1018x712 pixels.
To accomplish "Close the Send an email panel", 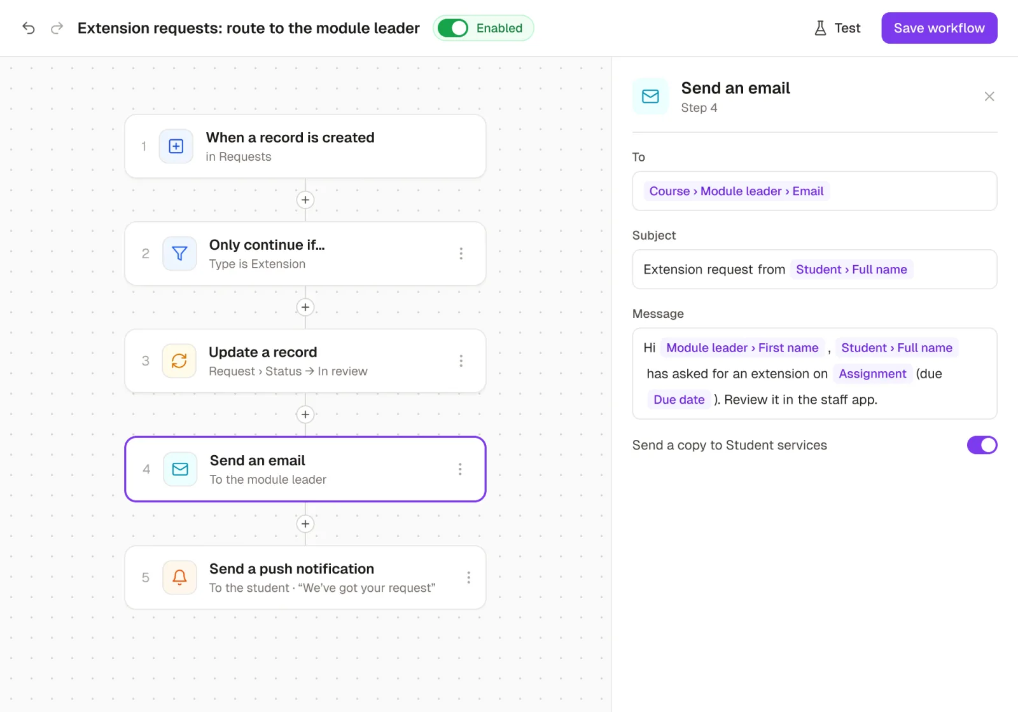I will [989, 97].
